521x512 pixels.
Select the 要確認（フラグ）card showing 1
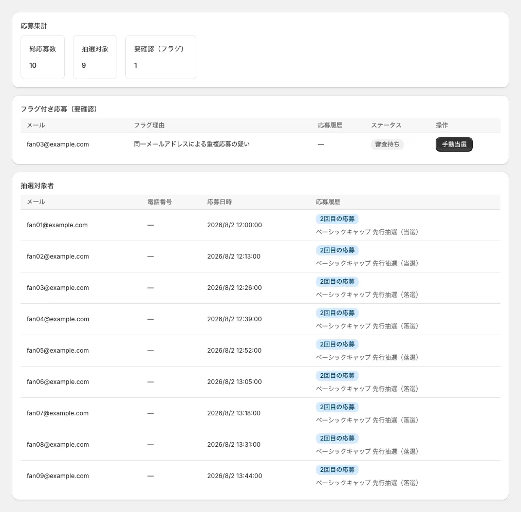(161, 57)
